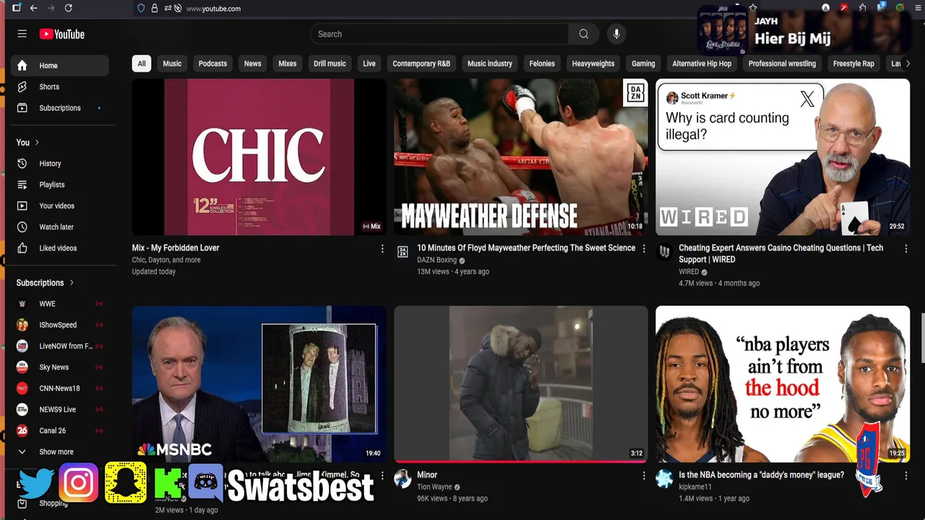Viewport: 925px width, 520px height.
Task: Select the Freestyle Rap filter chip
Action: click(853, 64)
